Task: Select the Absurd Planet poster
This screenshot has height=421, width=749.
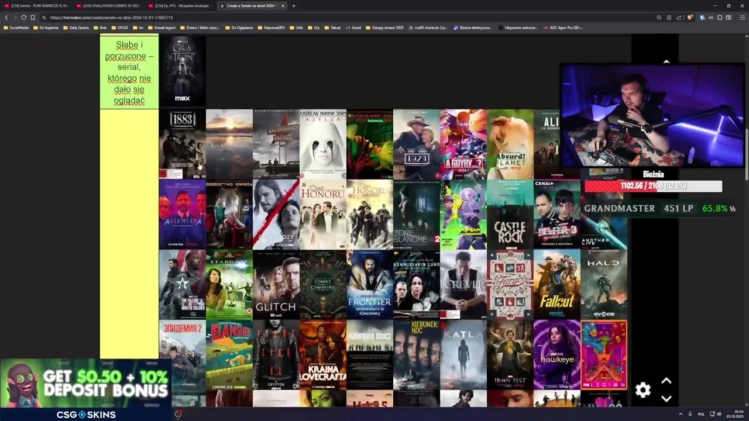Action: tap(510, 144)
